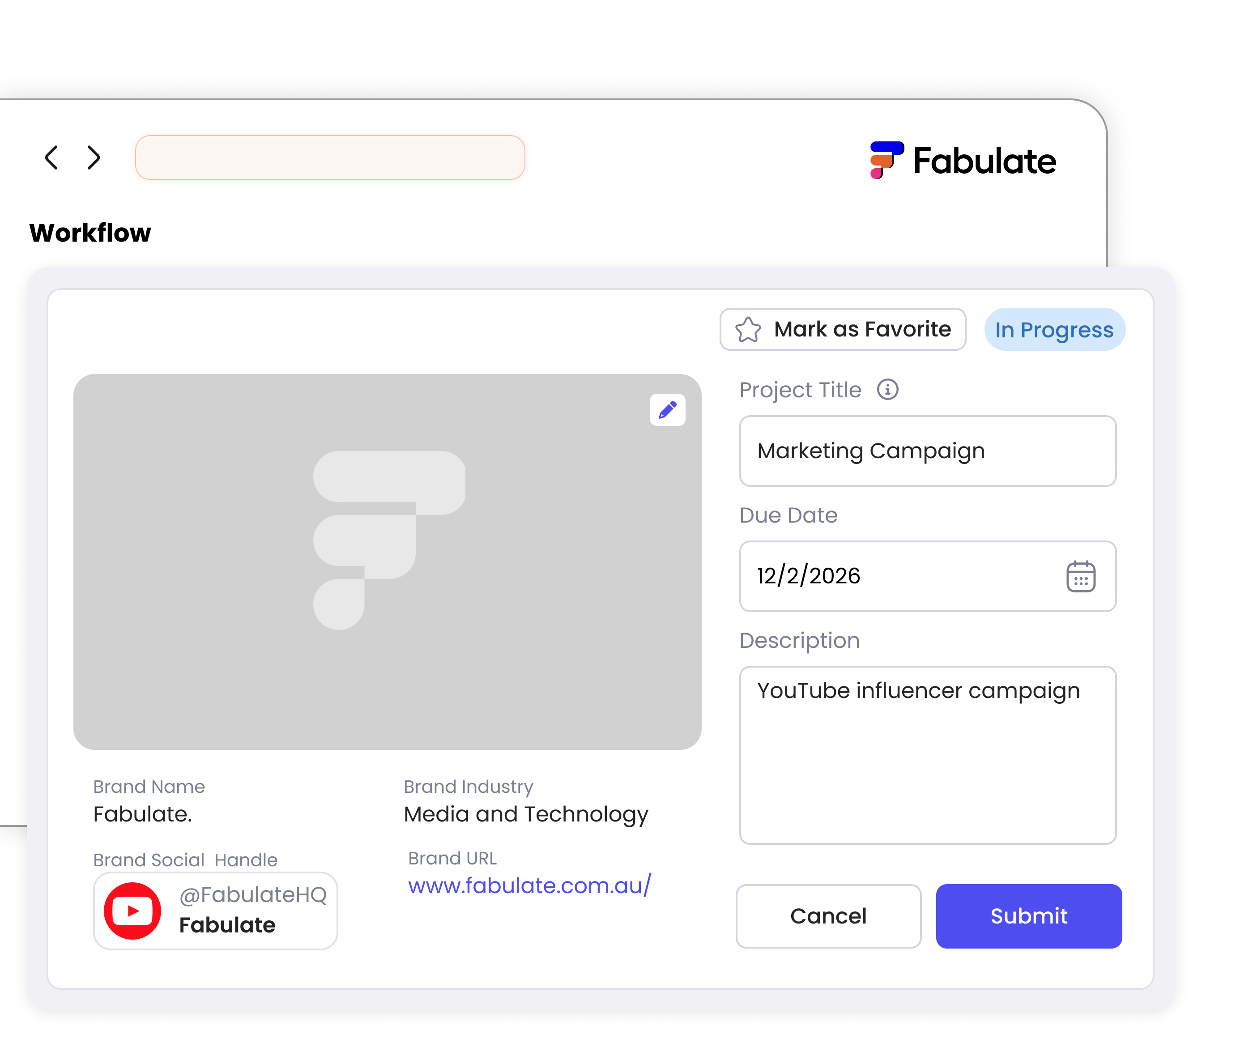1253x1047 pixels.
Task: Focus the Due Date field
Action: click(x=927, y=576)
